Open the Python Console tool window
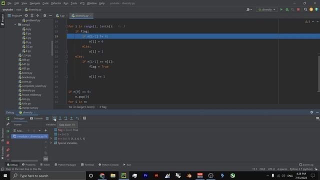320x180 pixels. pyautogui.click(x=108, y=164)
